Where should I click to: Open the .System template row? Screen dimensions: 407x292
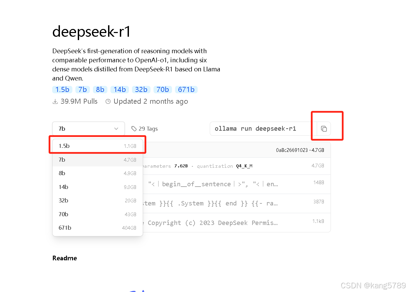coord(237,203)
